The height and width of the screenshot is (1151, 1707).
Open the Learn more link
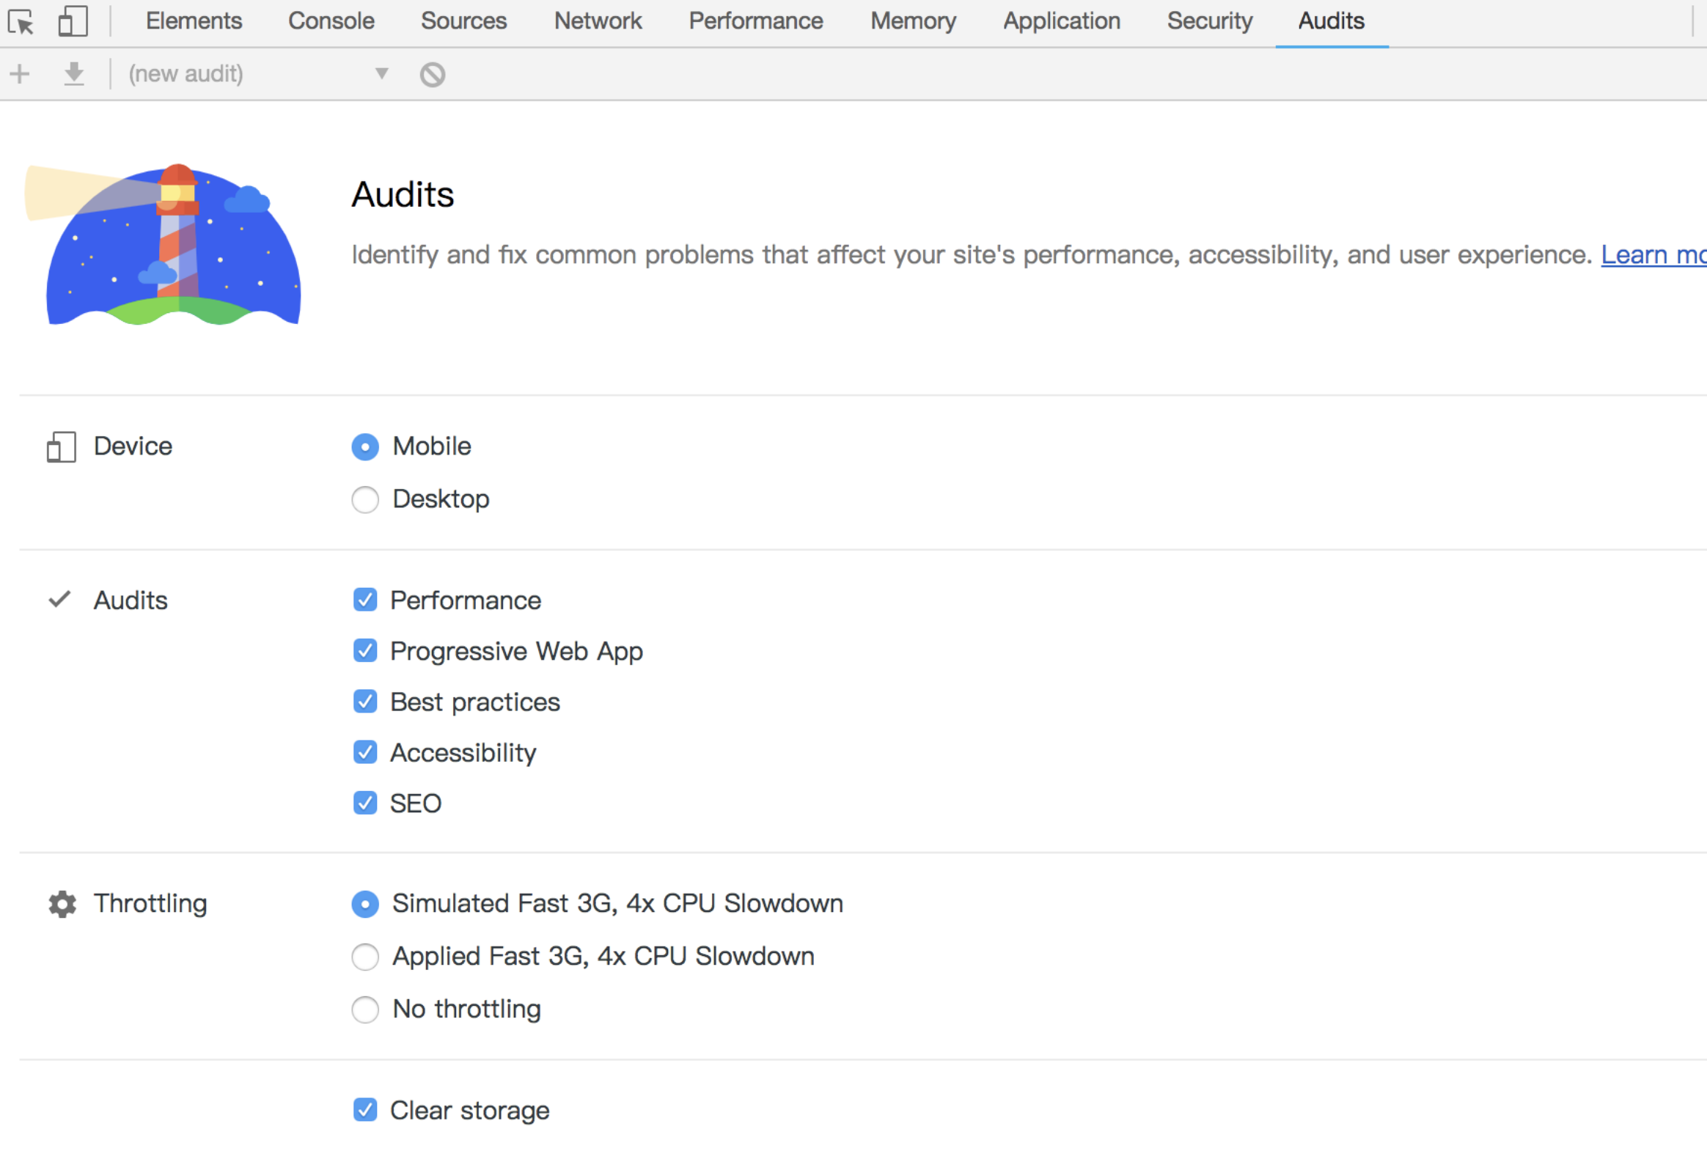1652,254
